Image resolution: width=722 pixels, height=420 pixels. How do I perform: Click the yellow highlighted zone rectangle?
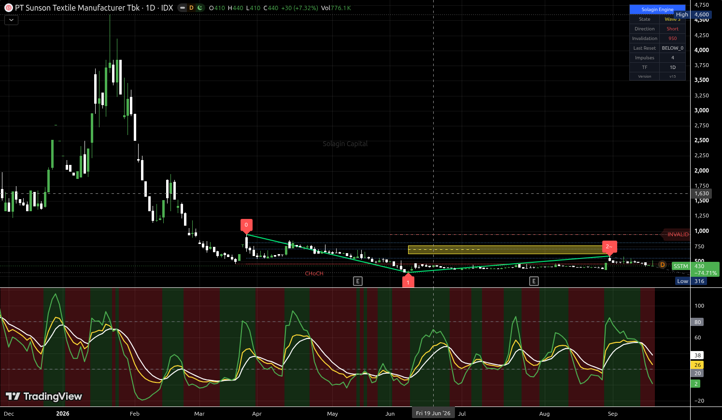coord(508,250)
